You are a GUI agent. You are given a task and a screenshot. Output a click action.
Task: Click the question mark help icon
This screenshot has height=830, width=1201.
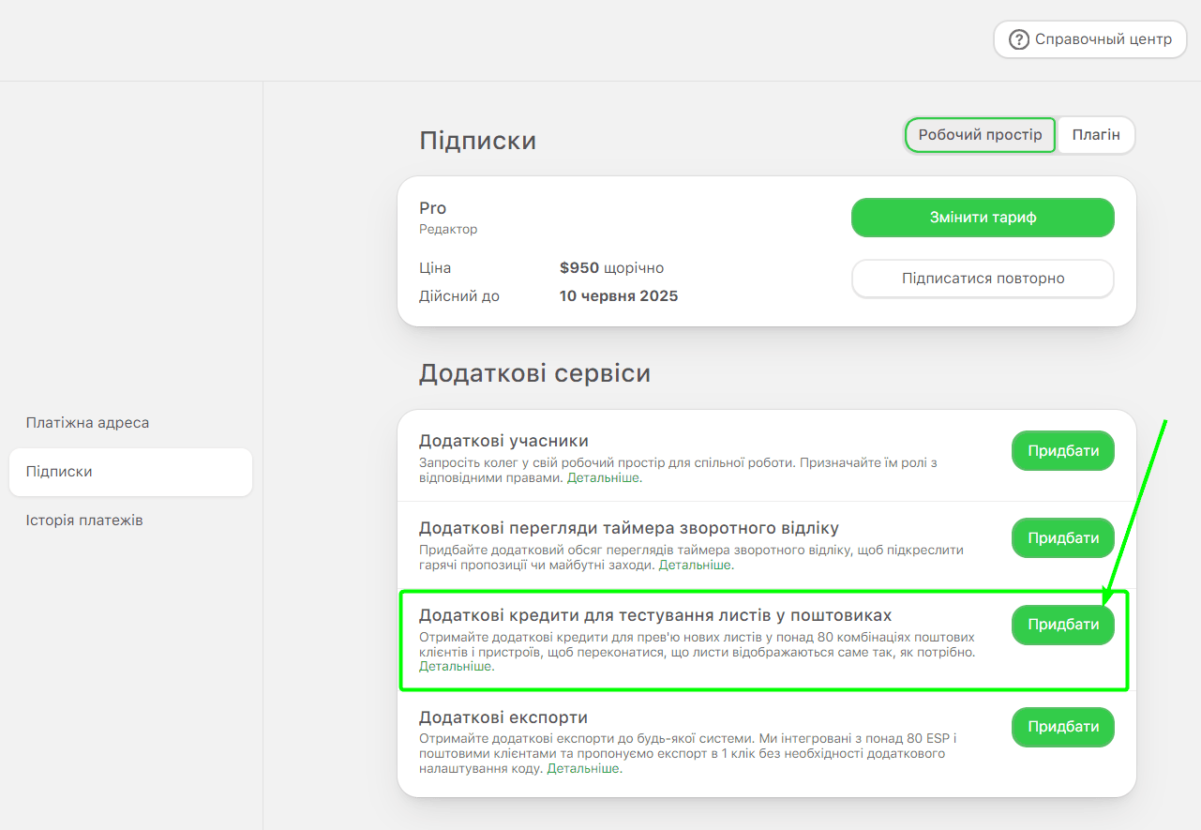point(1018,39)
